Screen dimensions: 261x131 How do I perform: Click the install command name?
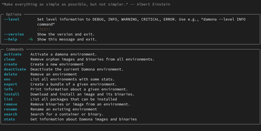coord(12,94)
